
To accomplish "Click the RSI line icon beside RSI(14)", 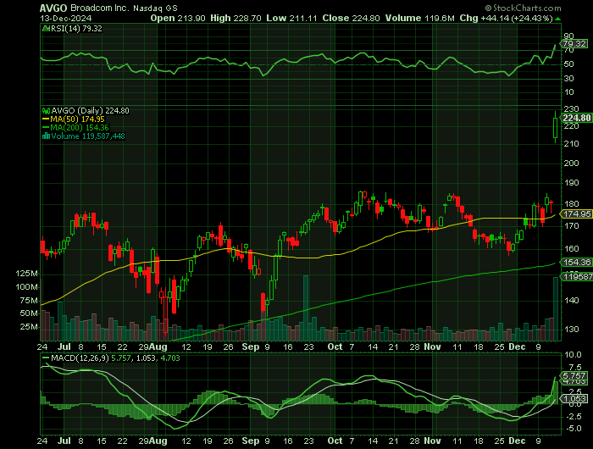I will click(x=46, y=28).
